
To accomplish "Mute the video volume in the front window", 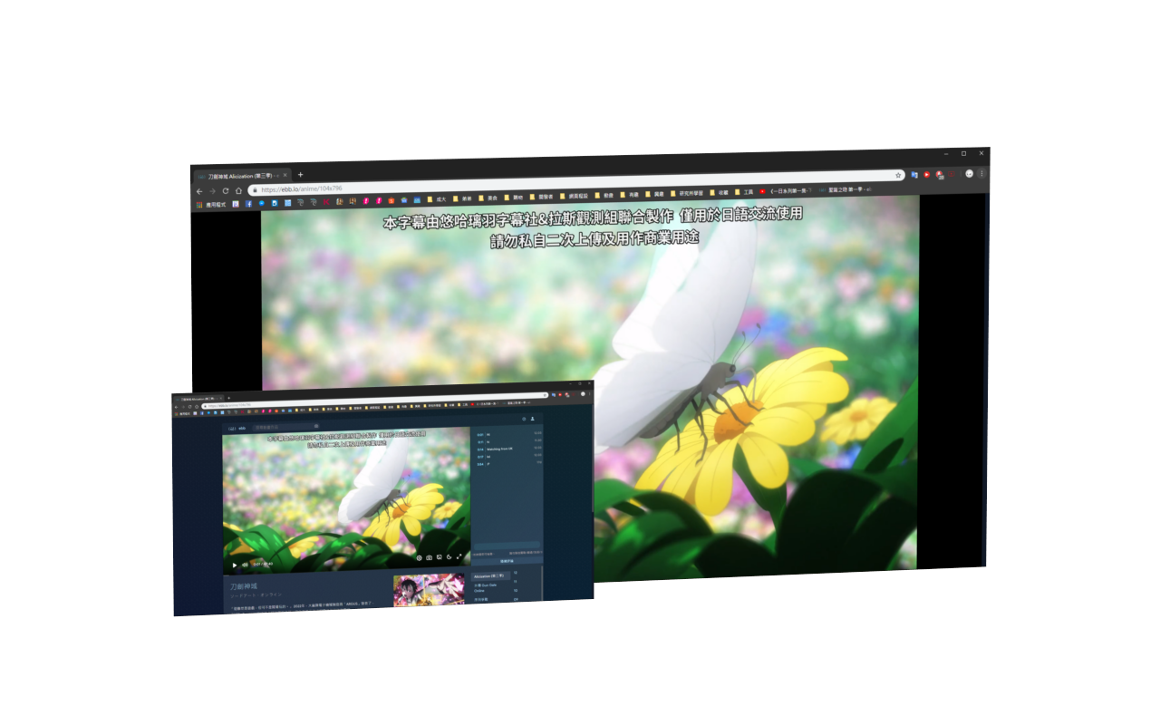I will (x=245, y=565).
